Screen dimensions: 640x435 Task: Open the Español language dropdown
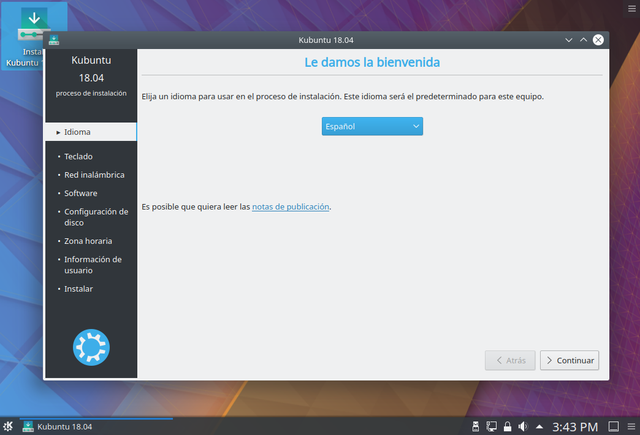tap(372, 126)
